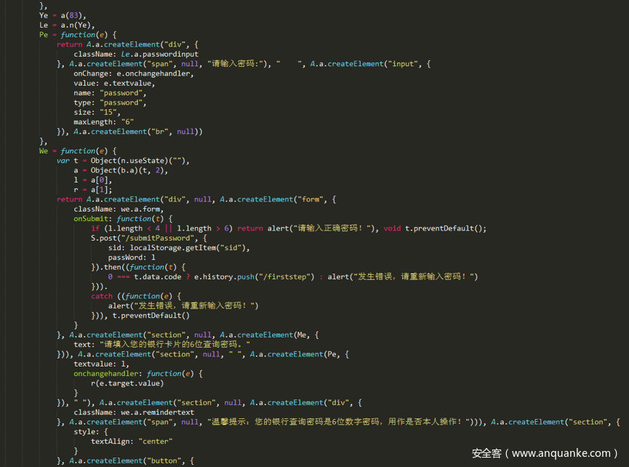
Task: Click the "r(e.target.value)" call line
Action: 127,383
